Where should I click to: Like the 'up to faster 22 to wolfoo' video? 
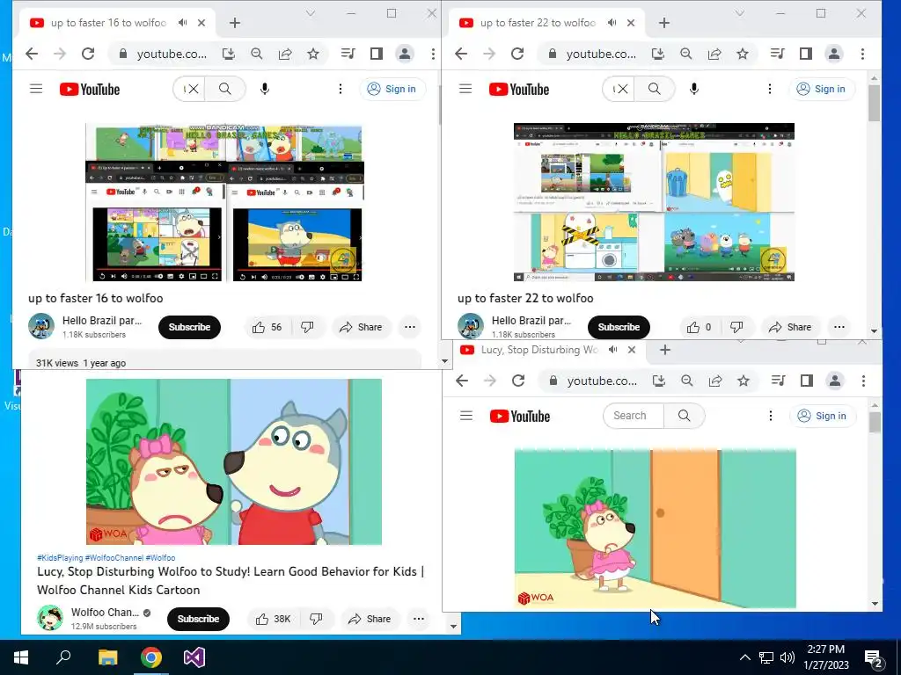click(700, 327)
